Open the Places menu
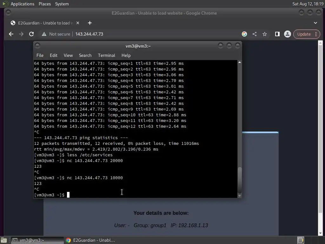 point(44,4)
